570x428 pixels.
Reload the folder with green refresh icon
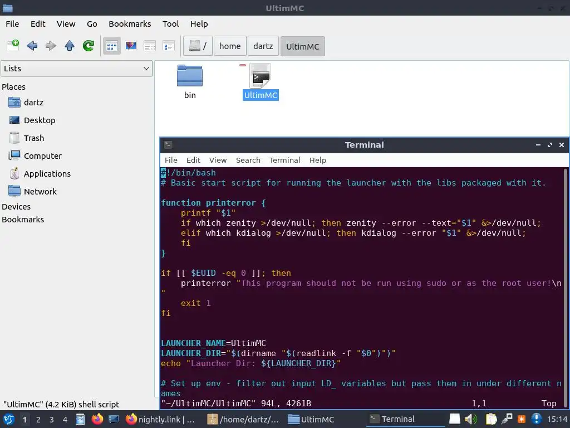coord(89,46)
